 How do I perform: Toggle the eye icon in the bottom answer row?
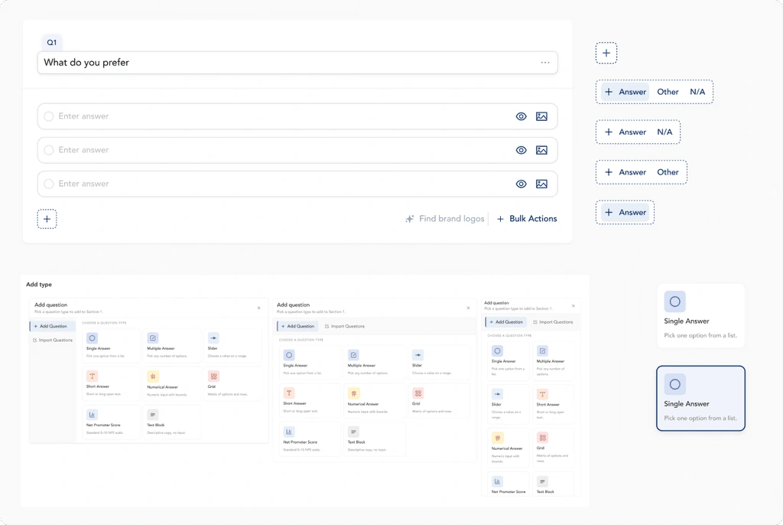pyautogui.click(x=521, y=184)
